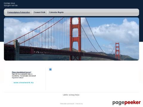Open the Fotosculptura-Fotoszobor menu item

tap(19, 12)
